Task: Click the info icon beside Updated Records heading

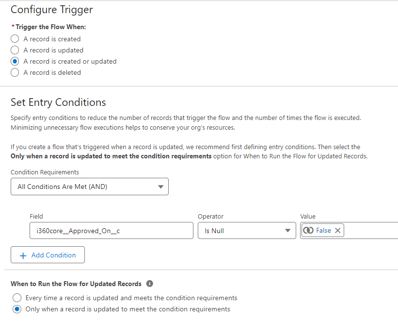Action: tap(149, 284)
